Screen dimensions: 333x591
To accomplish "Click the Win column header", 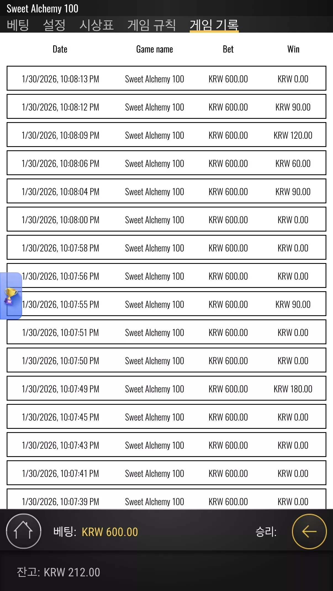I will (x=293, y=49).
